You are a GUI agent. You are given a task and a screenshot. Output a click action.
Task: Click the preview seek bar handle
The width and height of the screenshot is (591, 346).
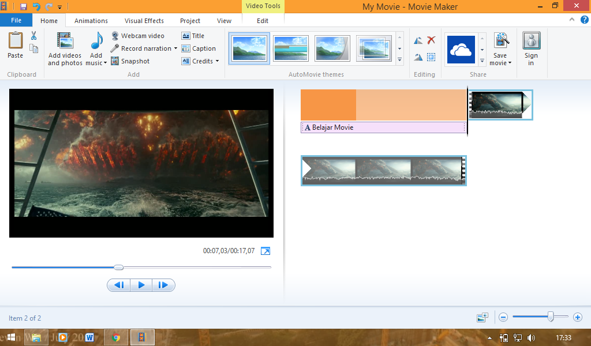click(x=119, y=268)
